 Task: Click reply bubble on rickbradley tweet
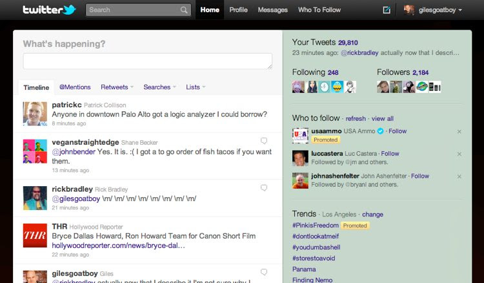click(x=264, y=188)
